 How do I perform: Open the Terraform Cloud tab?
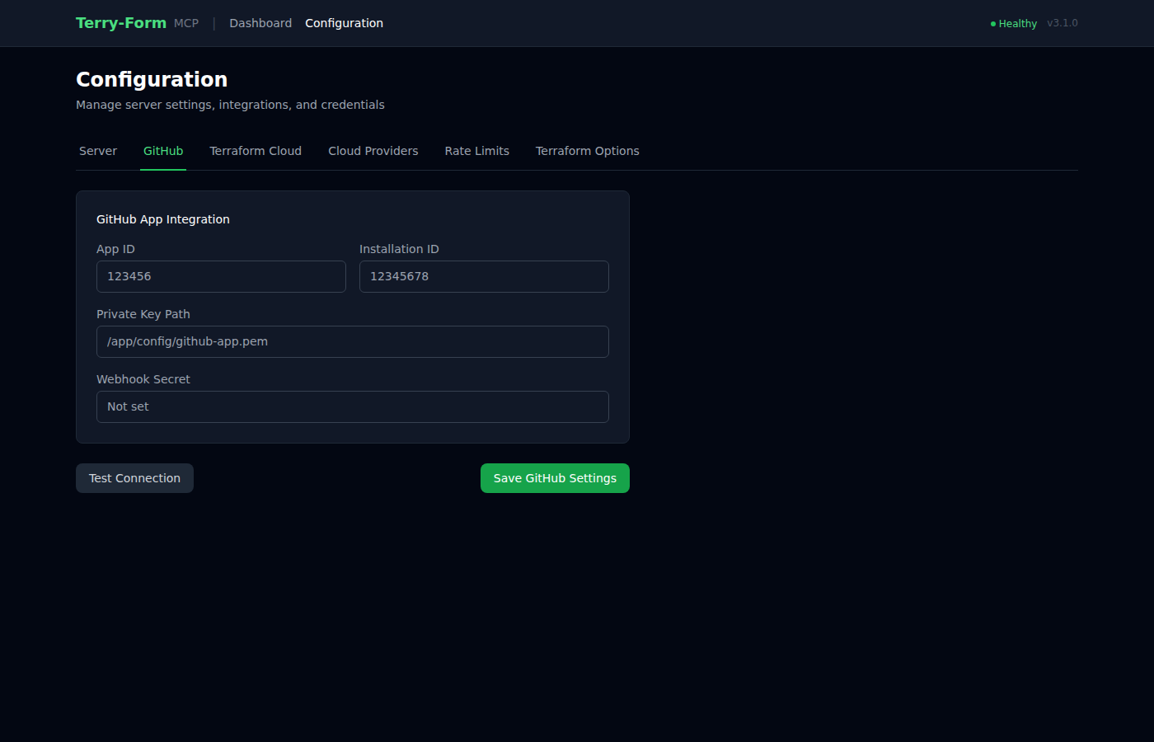[256, 151]
